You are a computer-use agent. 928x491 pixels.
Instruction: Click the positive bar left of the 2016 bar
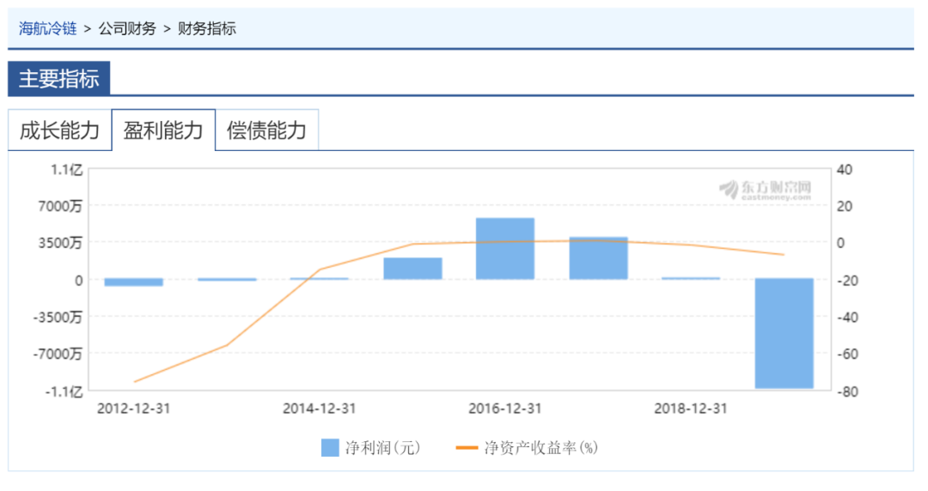(412, 268)
